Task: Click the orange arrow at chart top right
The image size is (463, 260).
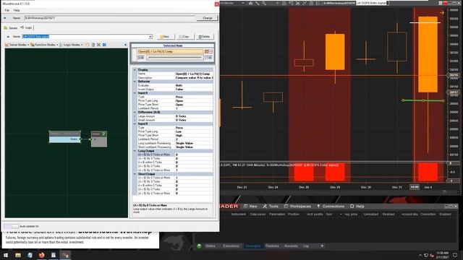Action: [442, 13]
